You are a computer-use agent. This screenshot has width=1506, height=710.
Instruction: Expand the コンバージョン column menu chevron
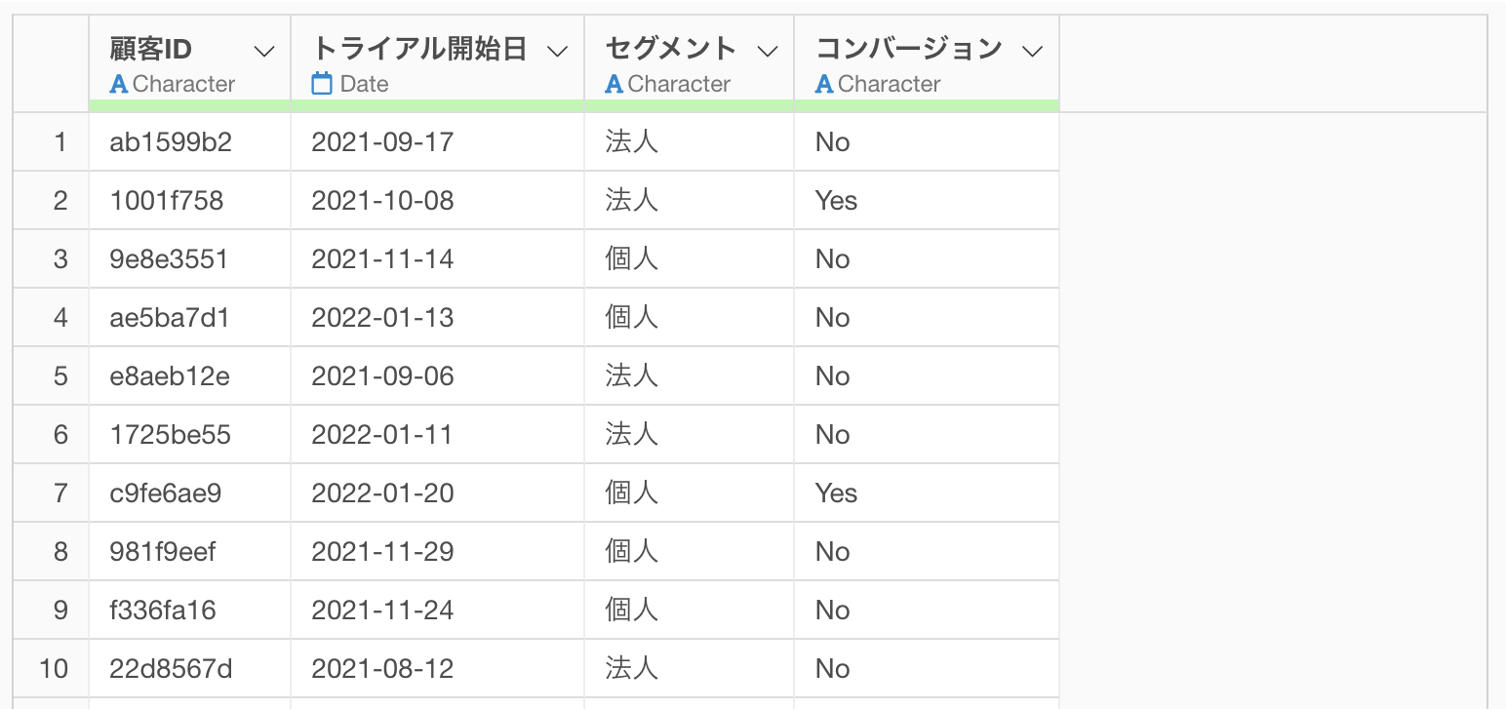coord(1032,51)
